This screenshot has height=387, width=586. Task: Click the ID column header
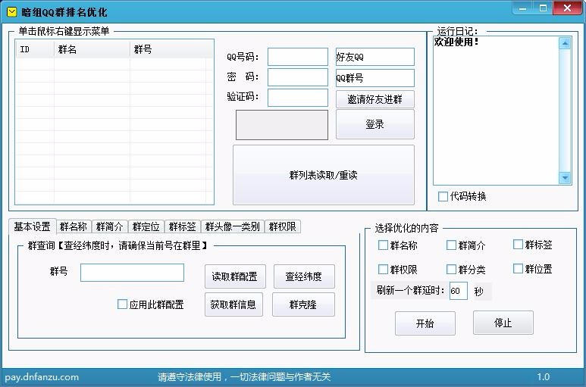tap(35, 49)
